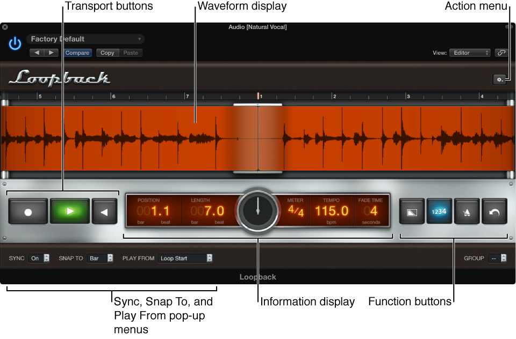The height and width of the screenshot is (339, 516).
Task: Open the View selector showing Editor
Action: [470, 53]
